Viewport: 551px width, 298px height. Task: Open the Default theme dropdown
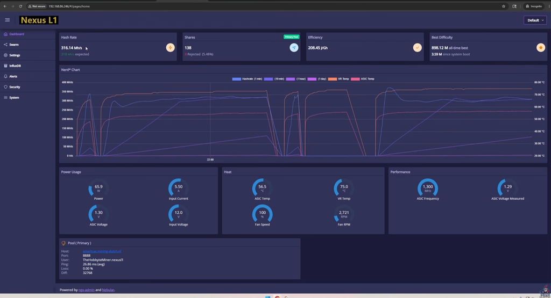(x=535, y=20)
